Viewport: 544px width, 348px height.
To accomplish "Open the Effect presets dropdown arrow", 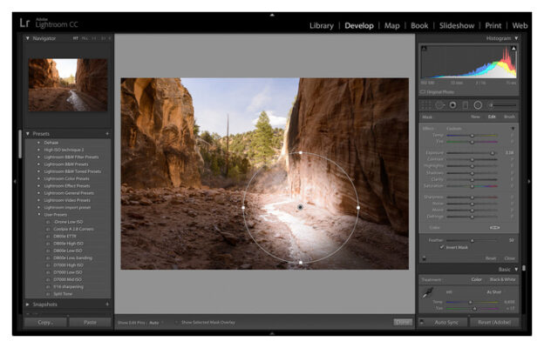I will click(513, 129).
